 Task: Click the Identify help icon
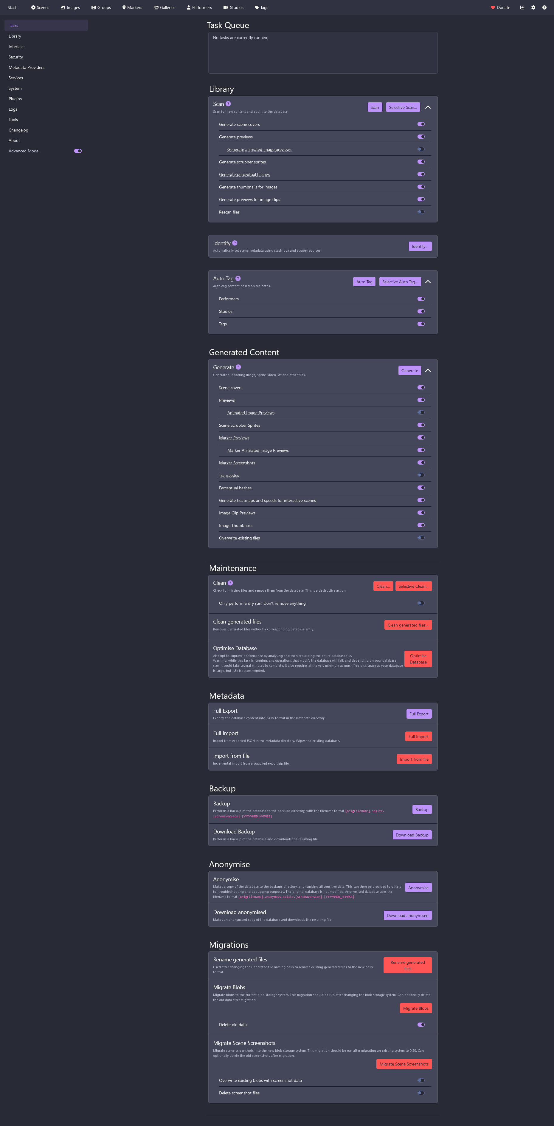[x=235, y=243]
